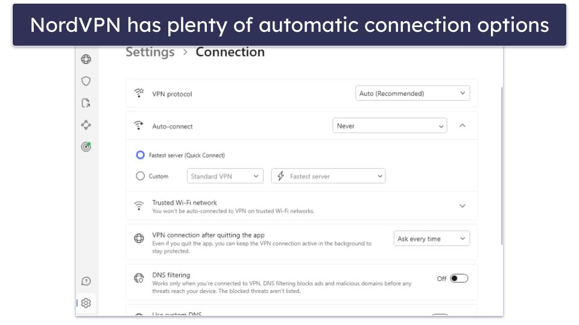Screen dimensions: 579x325
Task: Open the VPN protocol Auto (Recommended) dropdown
Action: 413,93
